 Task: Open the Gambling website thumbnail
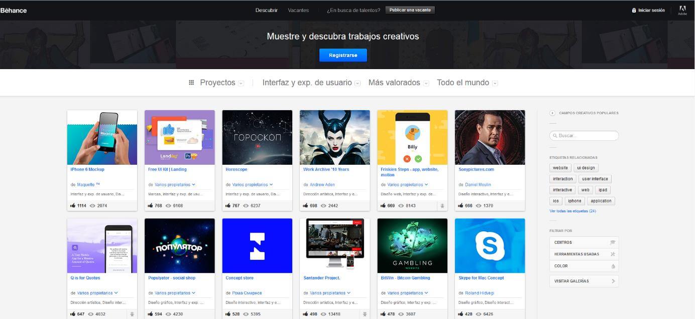coord(412,246)
